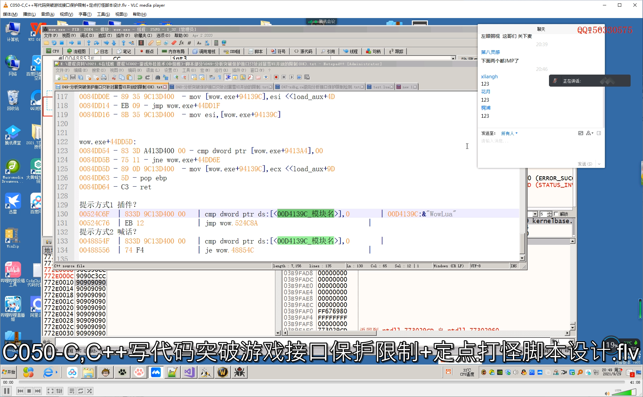Click x64dbg step into icon
The height and width of the screenshot is (397, 643).
point(89,43)
